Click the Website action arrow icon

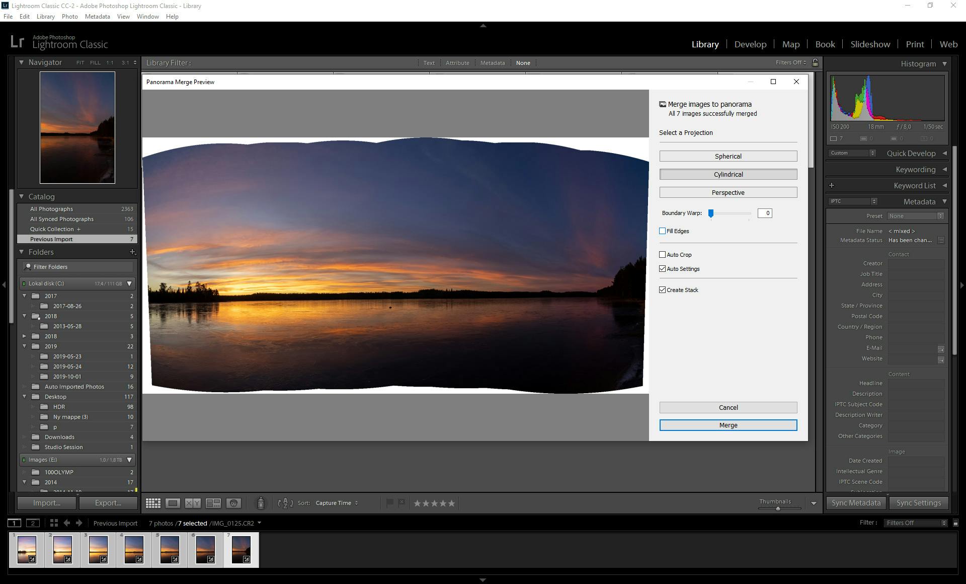point(941,359)
